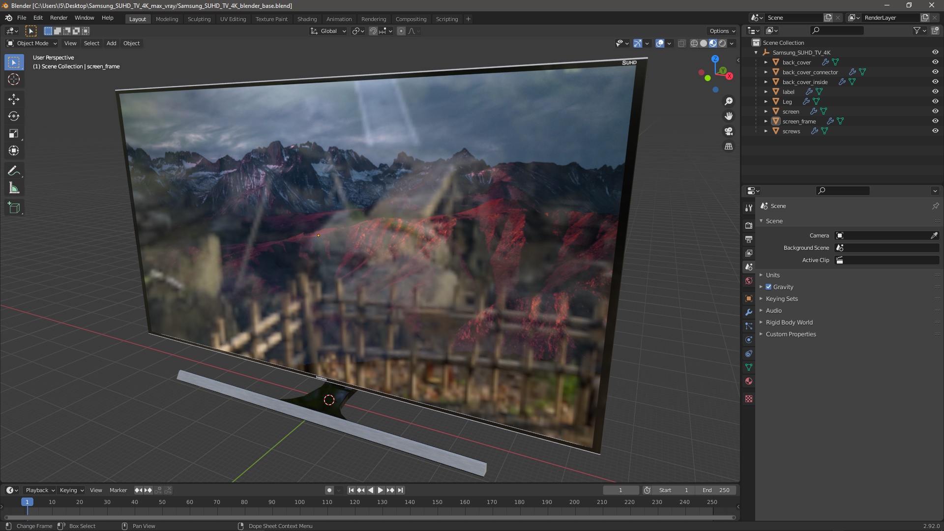Open the timeline Keying popover
This screenshot has width=944, height=531.
71,490
